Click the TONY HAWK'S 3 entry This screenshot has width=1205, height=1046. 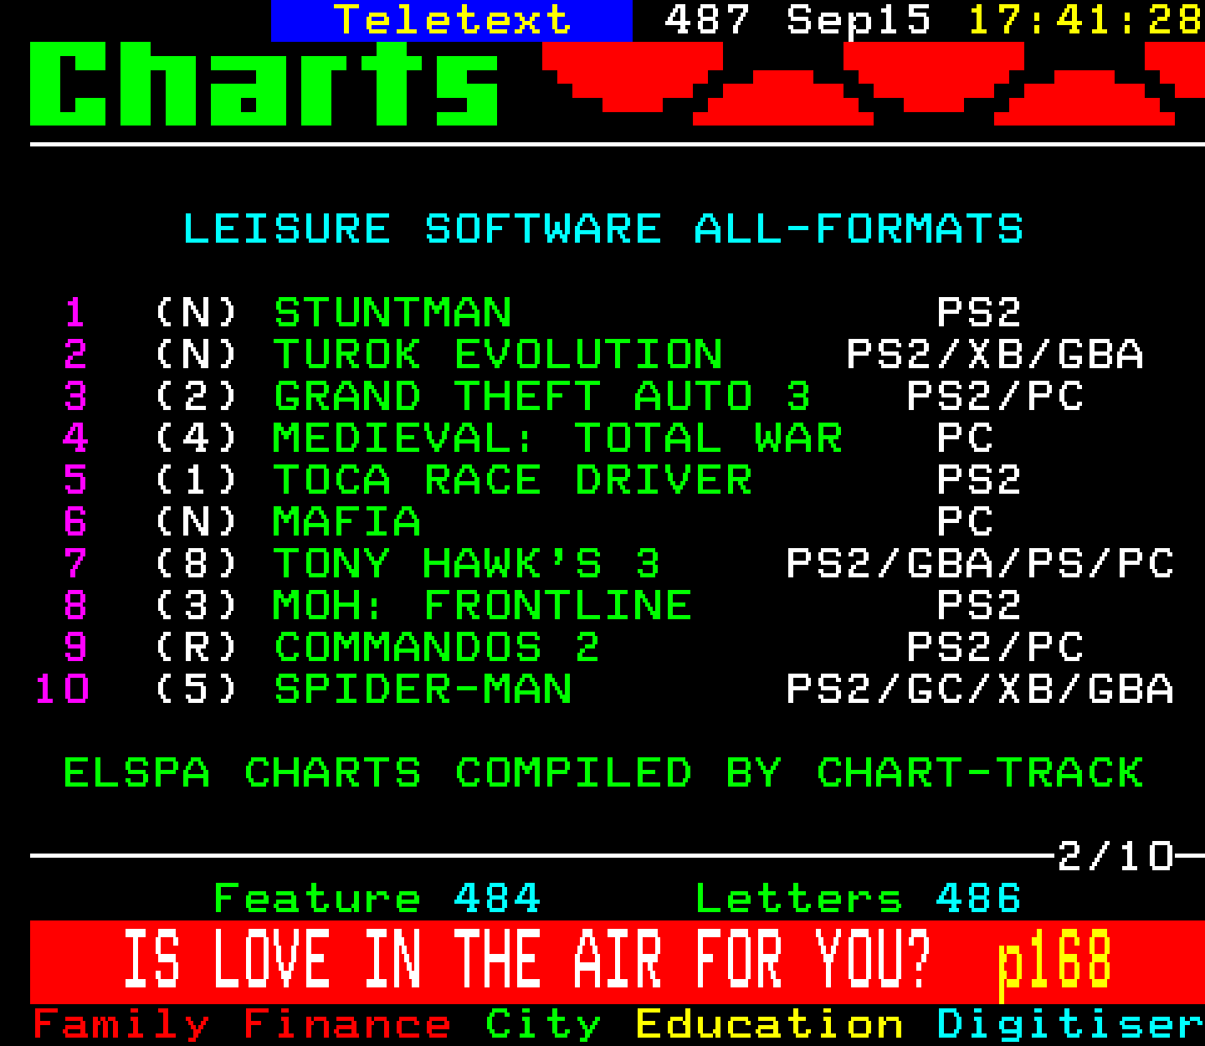pyautogui.click(x=467, y=564)
